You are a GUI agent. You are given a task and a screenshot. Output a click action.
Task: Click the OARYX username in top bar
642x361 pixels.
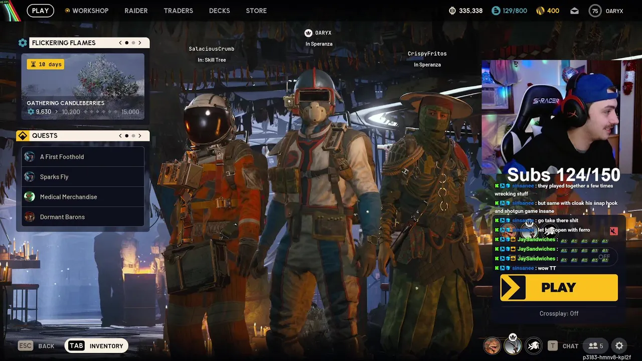[614, 11]
